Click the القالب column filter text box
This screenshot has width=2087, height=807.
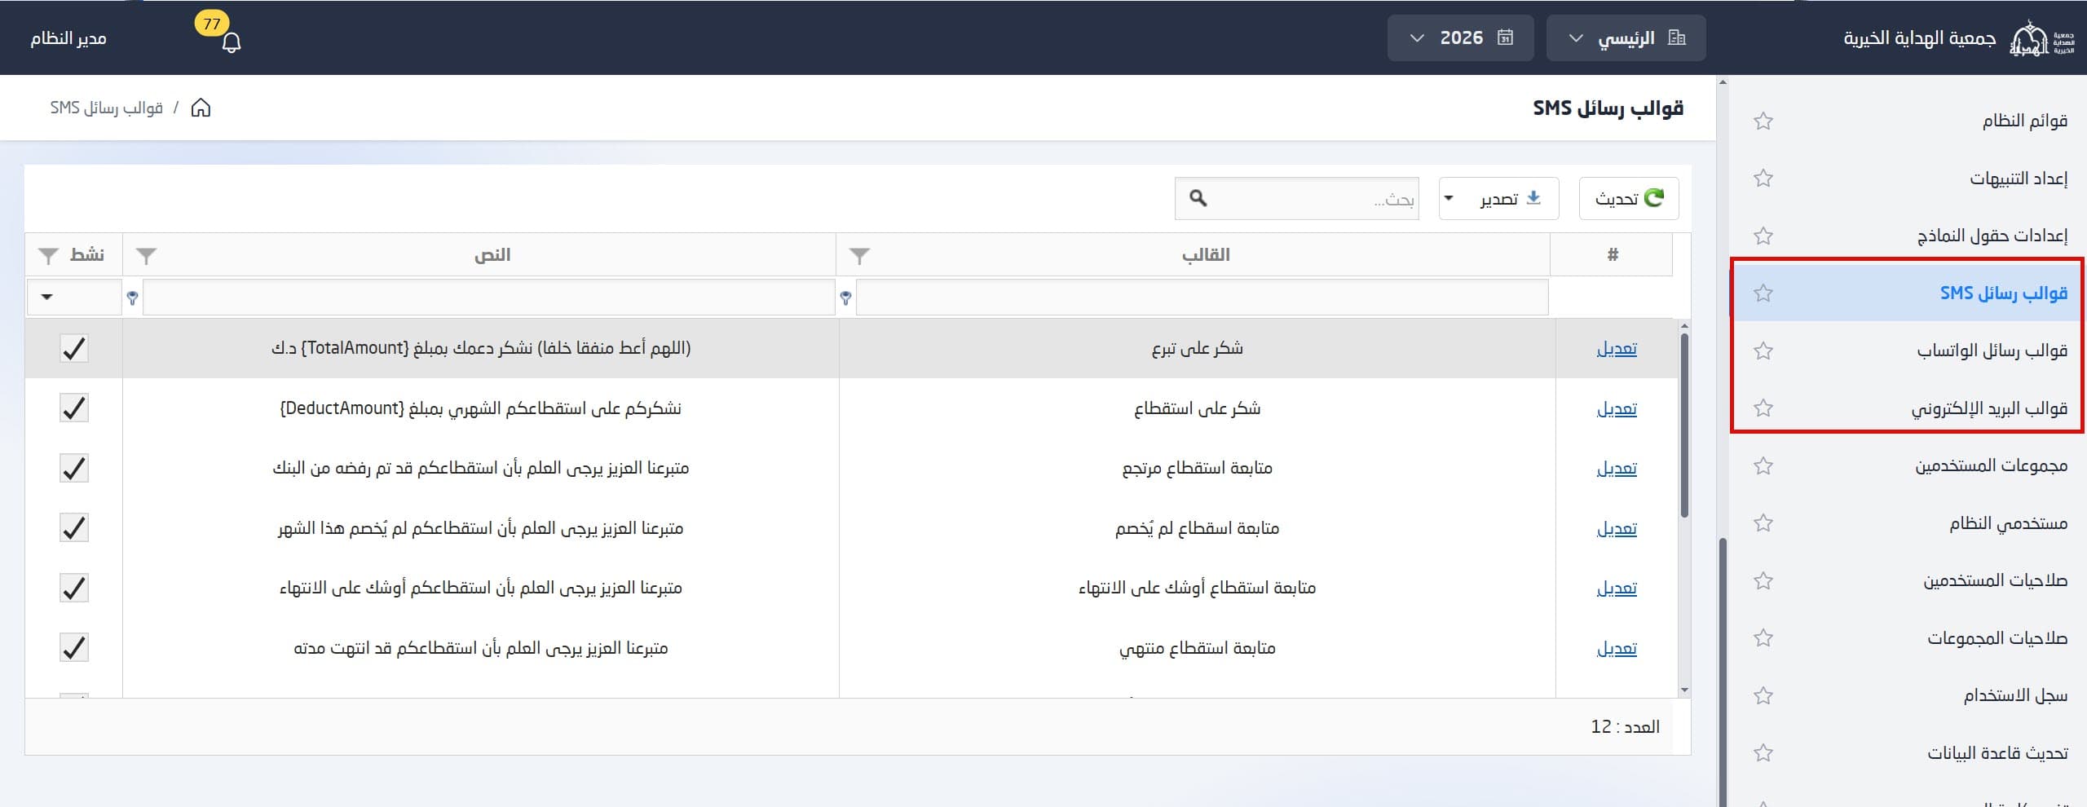(1202, 298)
